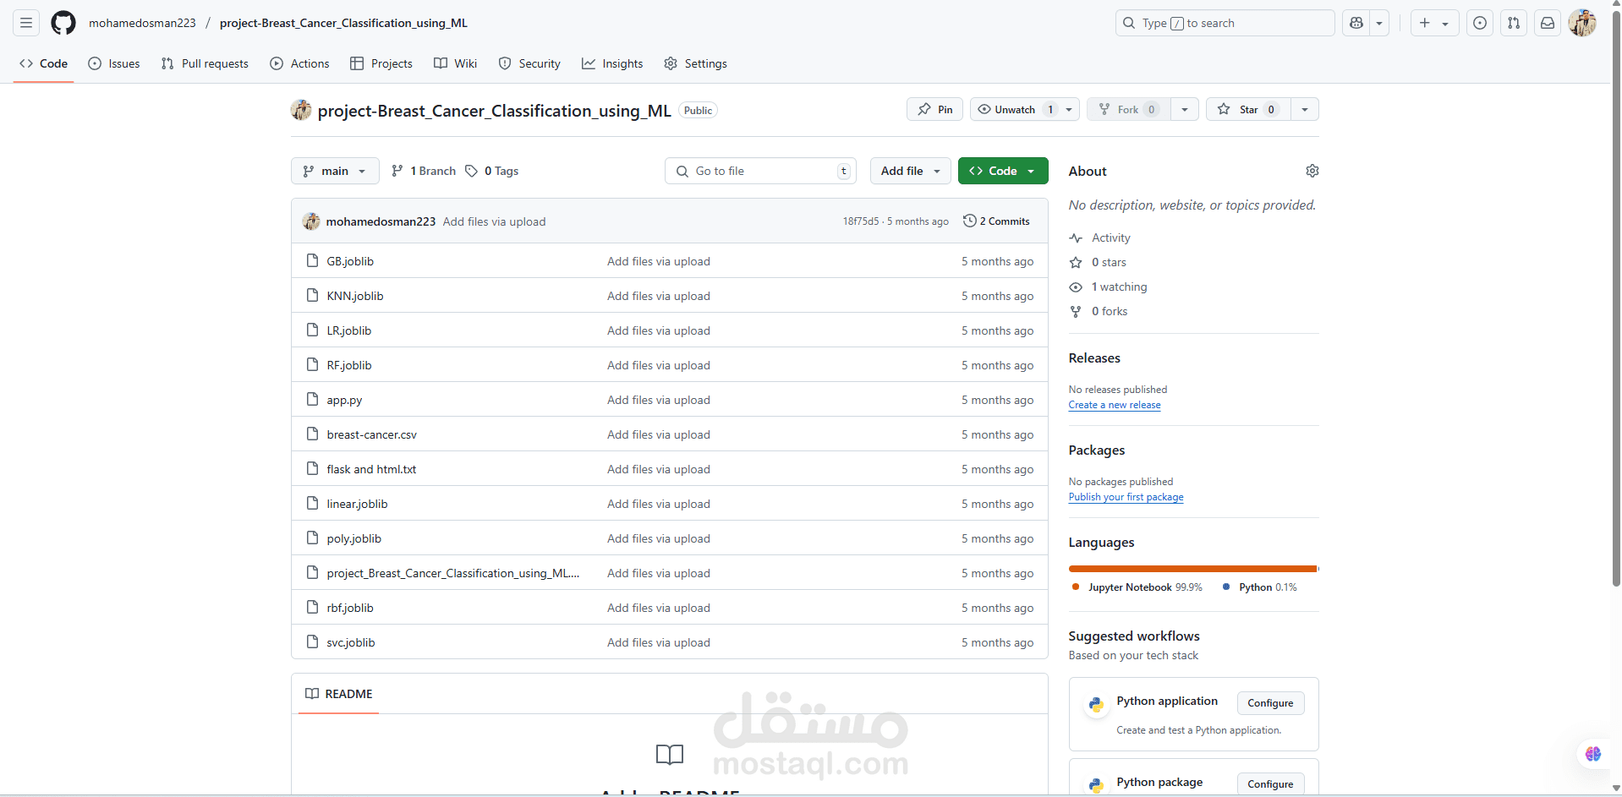Open the 0 forks link in About
Image resolution: width=1622 pixels, height=797 pixels.
[x=1099, y=312]
